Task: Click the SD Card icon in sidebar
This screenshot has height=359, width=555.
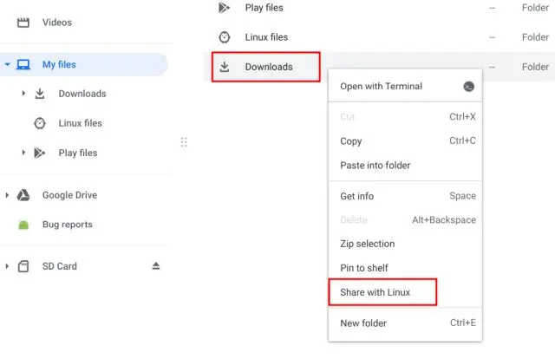Action: coord(24,266)
